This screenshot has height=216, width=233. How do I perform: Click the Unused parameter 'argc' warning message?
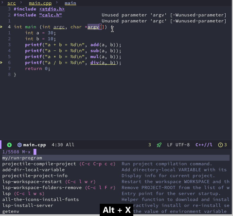(164, 21)
